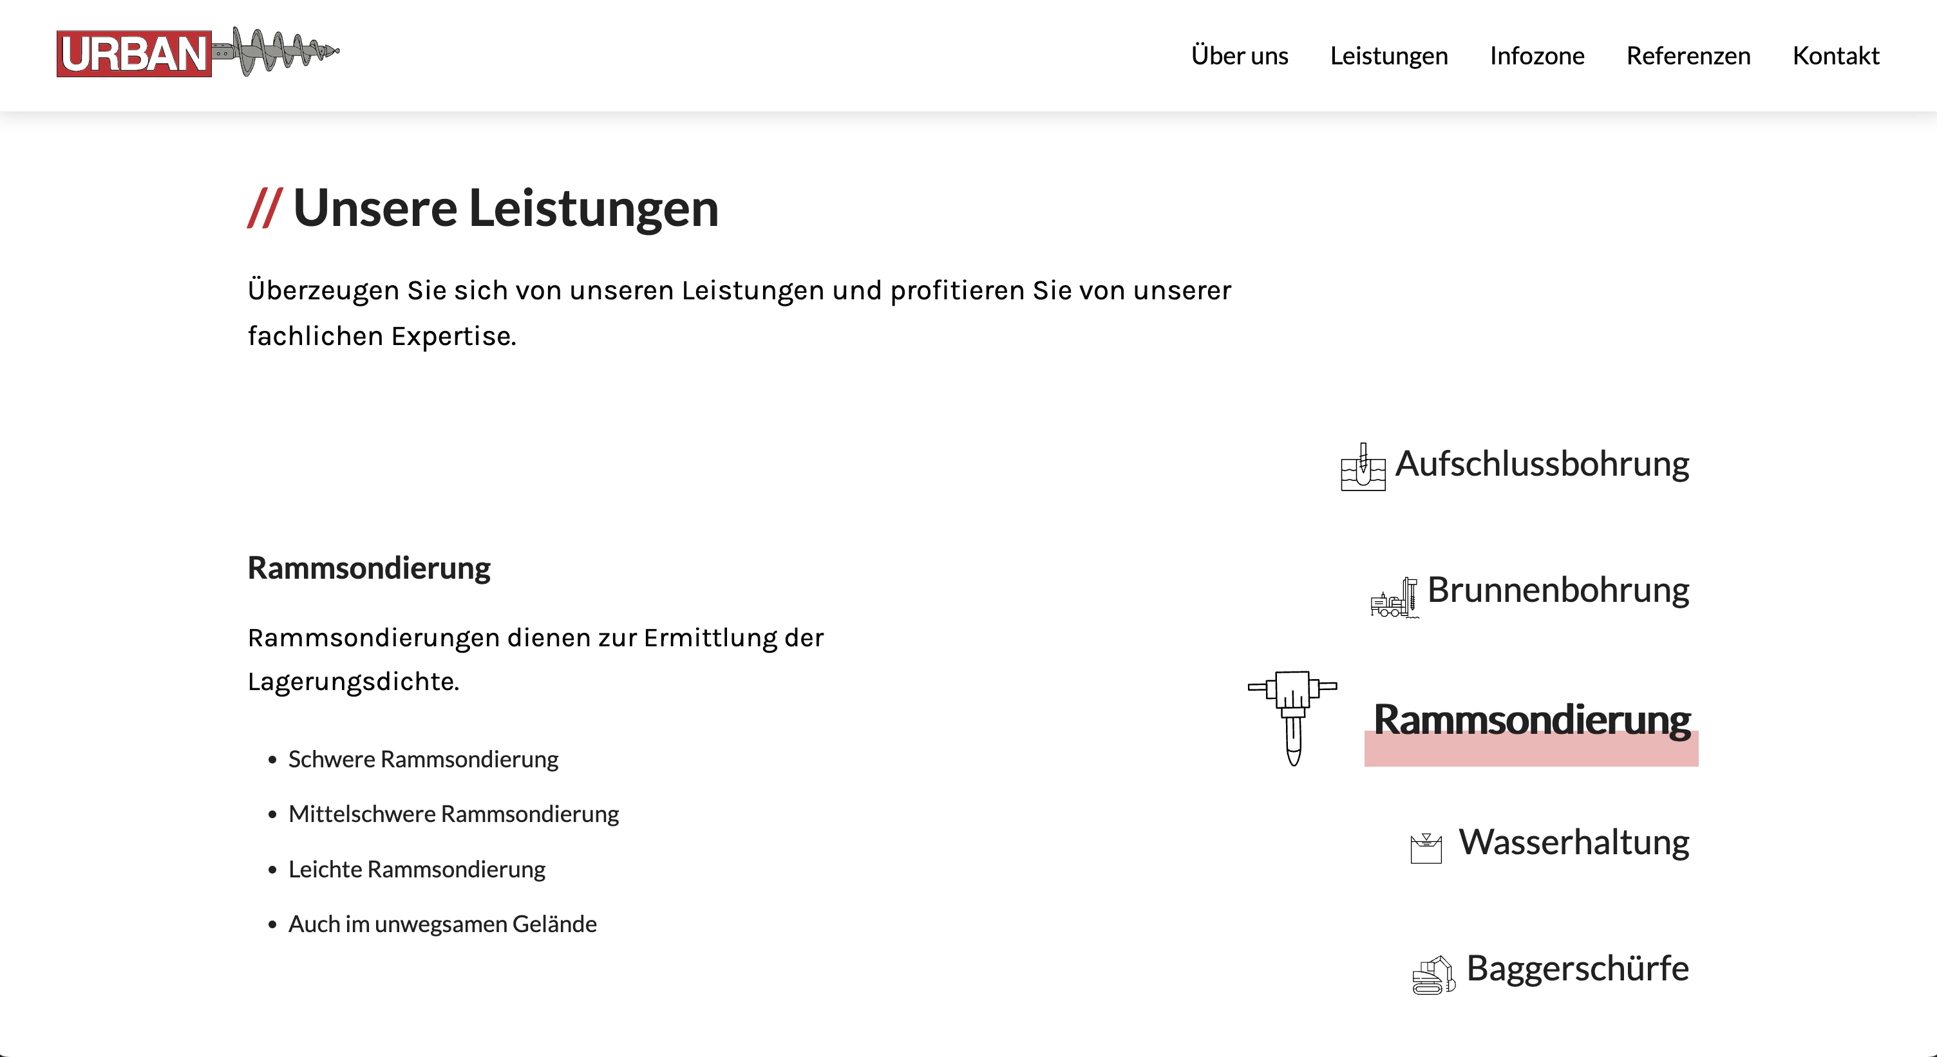Go to the Infozone page
Screen dimensions: 1937x1057
click(x=1536, y=55)
